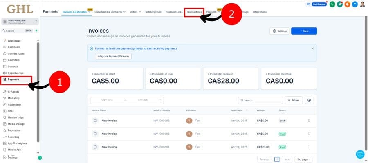368x163 pixels.
Task: Open Contacts in the sidebar
Action: [13, 66]
